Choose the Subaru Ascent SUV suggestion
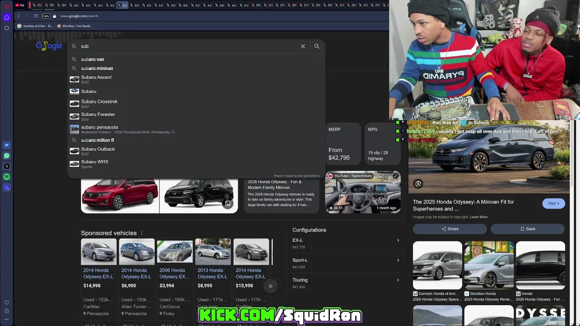This screenshot has width=580, height=326. click(196, 79)
